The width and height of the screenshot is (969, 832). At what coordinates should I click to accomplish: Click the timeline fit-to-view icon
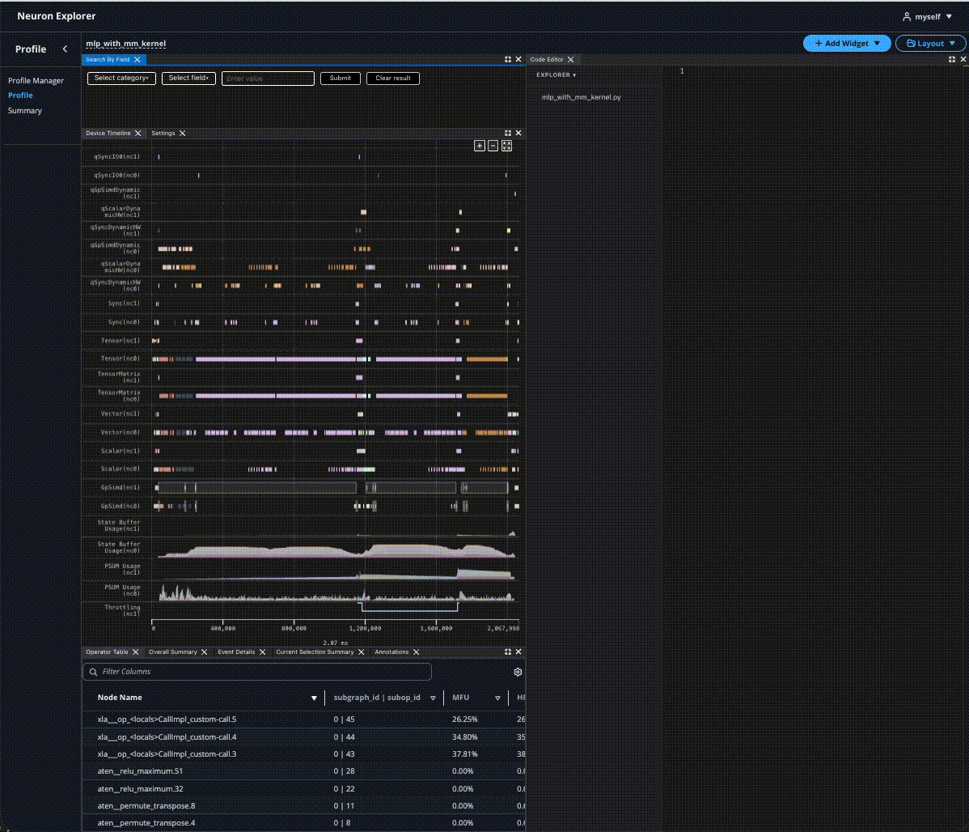point(507,146)
